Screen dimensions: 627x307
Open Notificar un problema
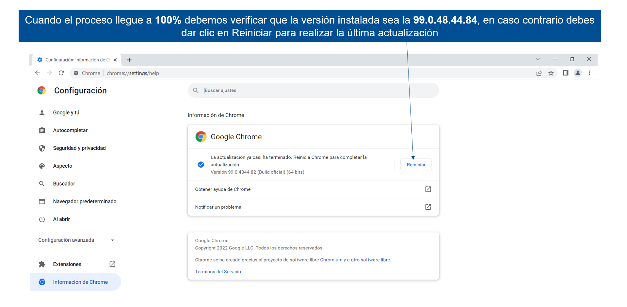313,207
